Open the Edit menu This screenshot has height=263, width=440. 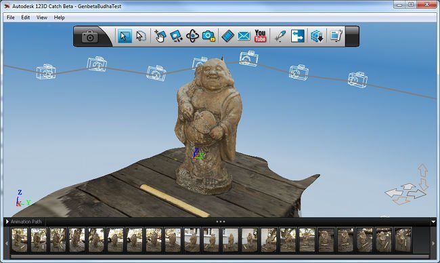click(26, 18)
